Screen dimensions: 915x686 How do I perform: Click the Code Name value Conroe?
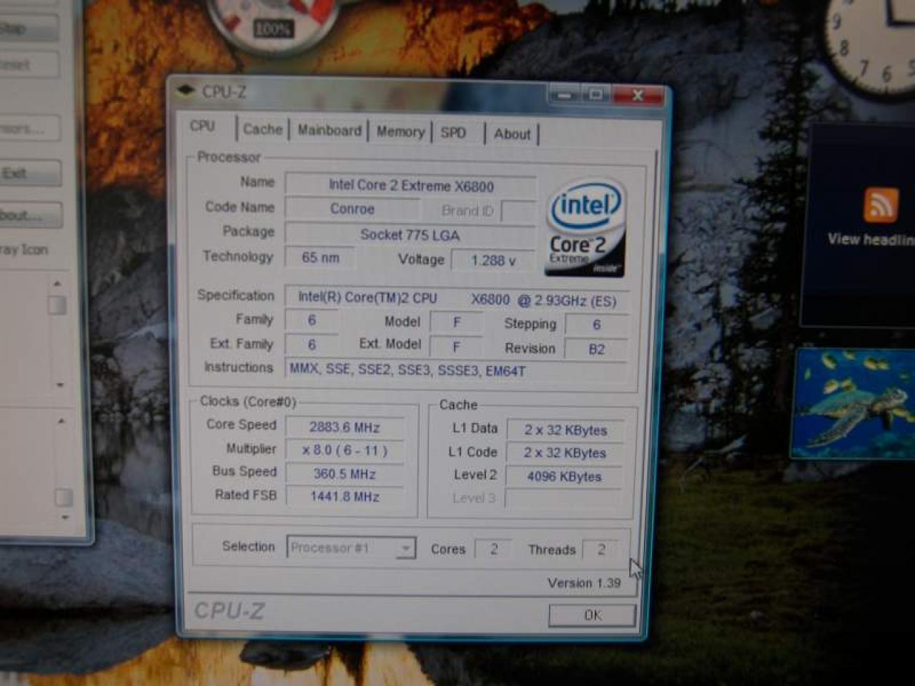coord(352,209)
